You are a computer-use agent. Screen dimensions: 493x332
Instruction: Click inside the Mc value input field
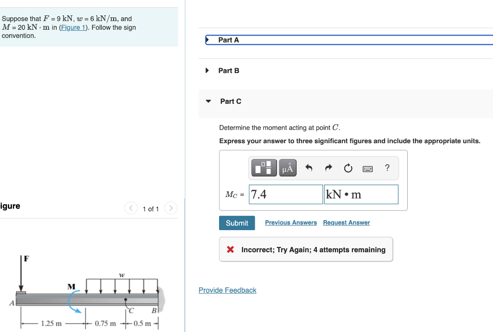[x=285, y=194]
